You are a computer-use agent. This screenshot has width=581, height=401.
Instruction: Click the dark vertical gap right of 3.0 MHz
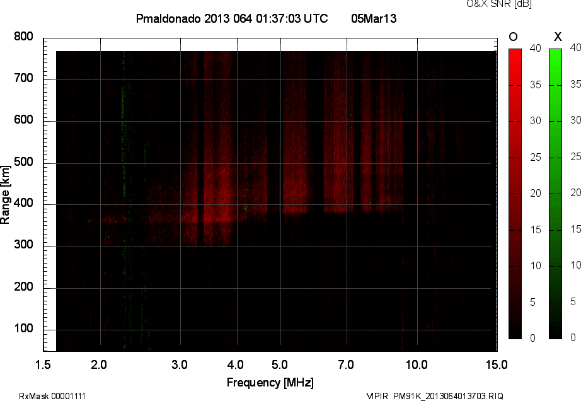(x=200, y=158)
